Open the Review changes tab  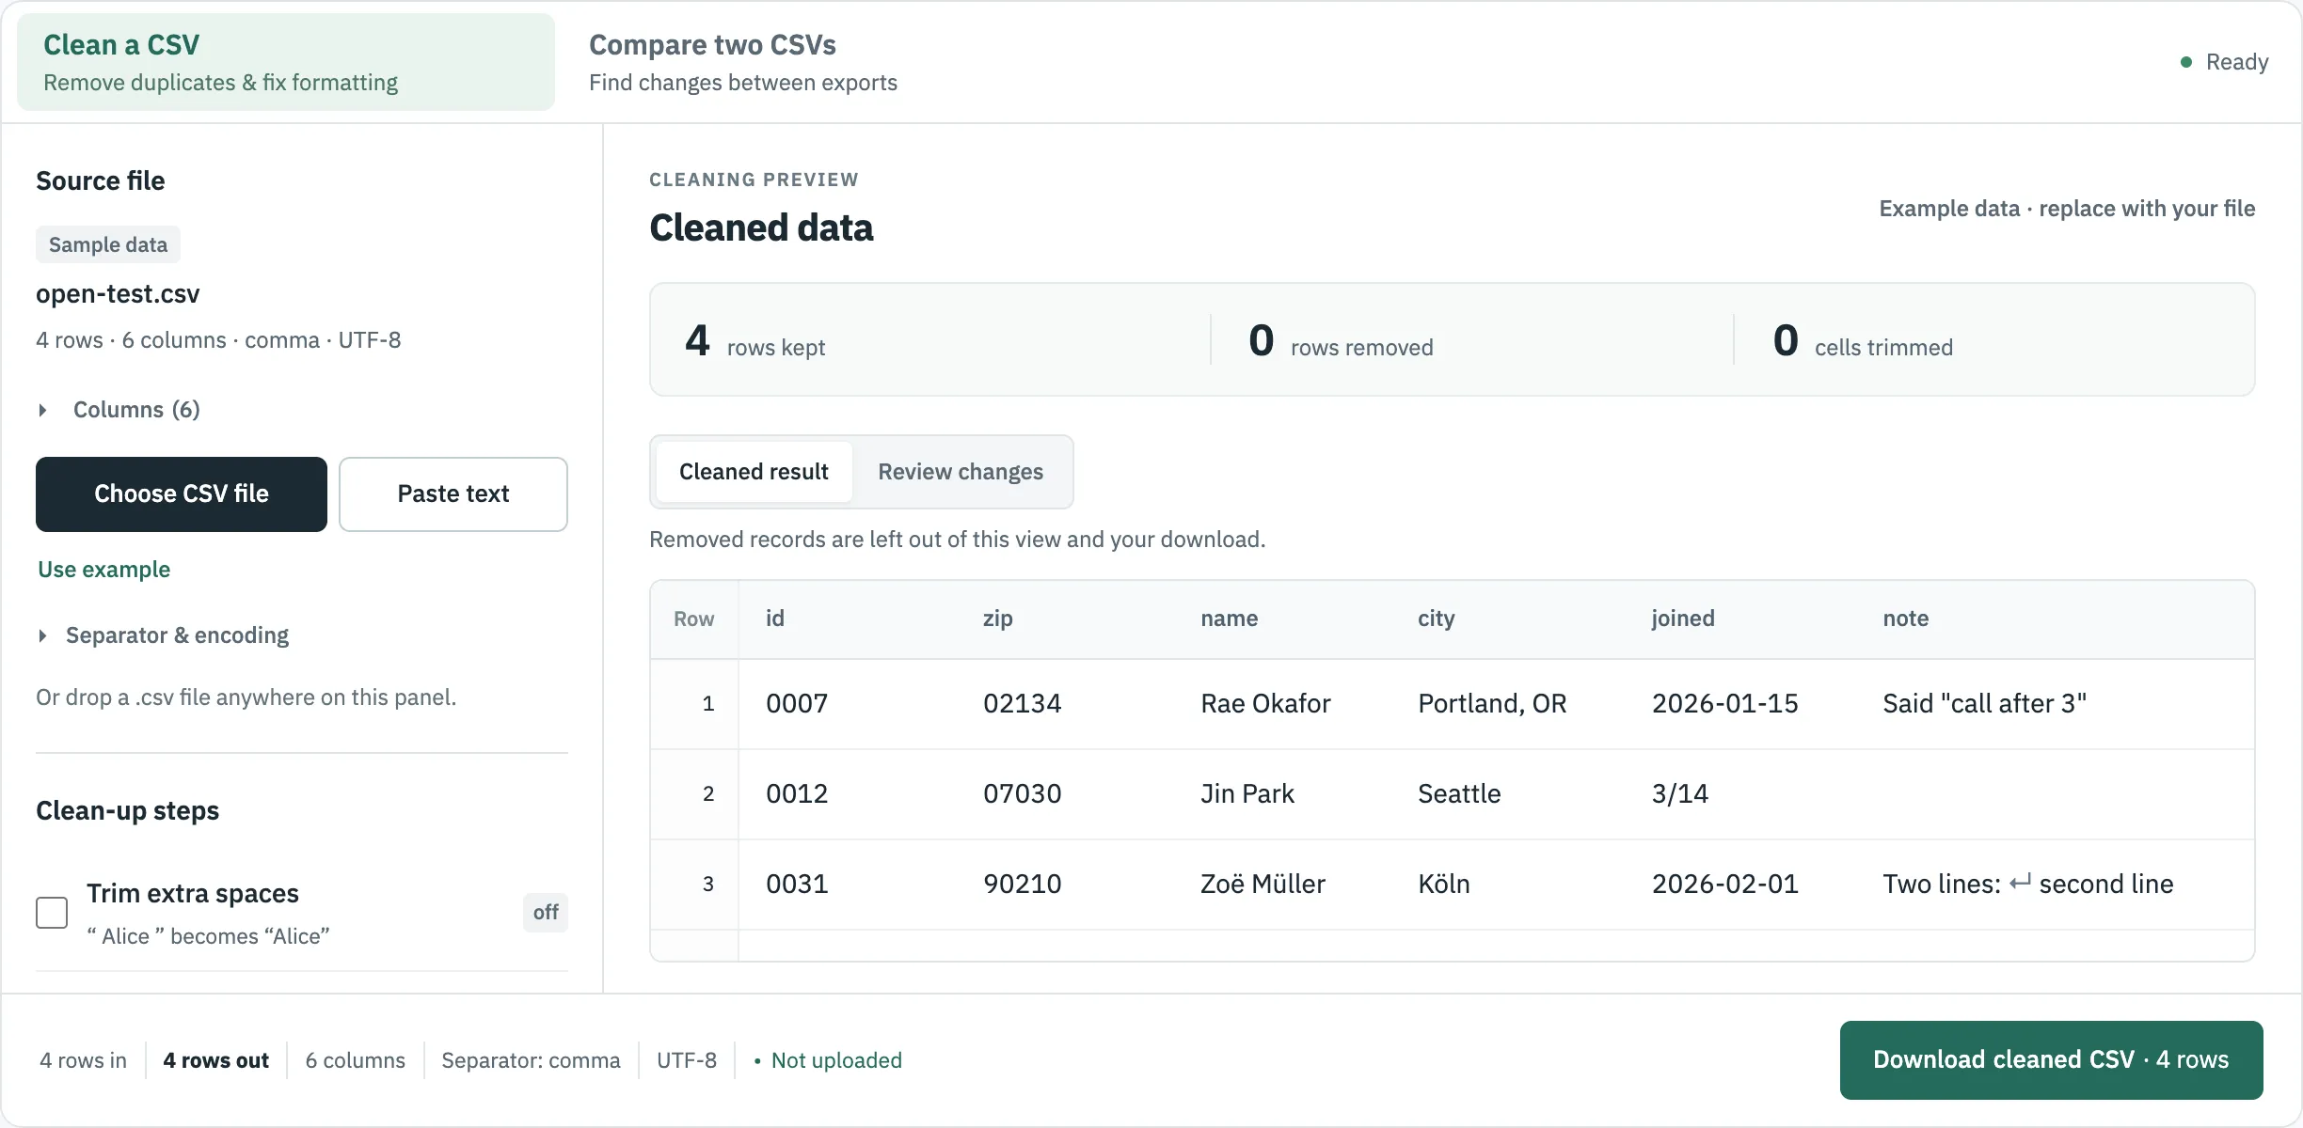pos(961,472)
